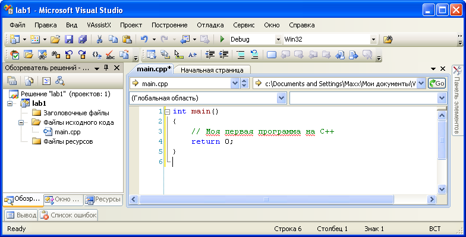
Task: Click the horizontal scrollbar right arrow in editor
Action: (432, 200)
